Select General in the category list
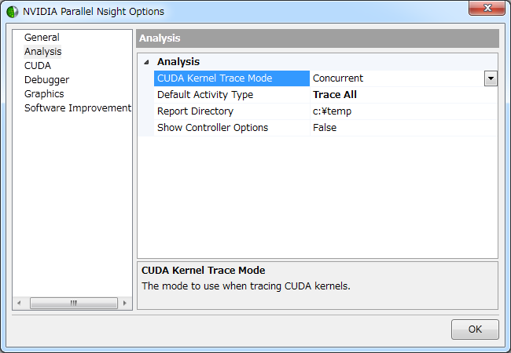 [x=42, y=37]
